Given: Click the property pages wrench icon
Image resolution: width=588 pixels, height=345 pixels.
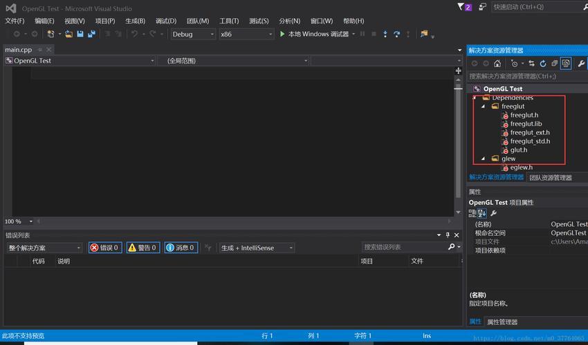Looking at the screenshot, I should (493, 213).
